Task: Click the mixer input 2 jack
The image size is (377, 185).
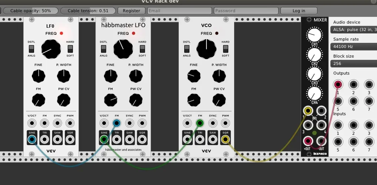Action: click(x=321, y=111)
